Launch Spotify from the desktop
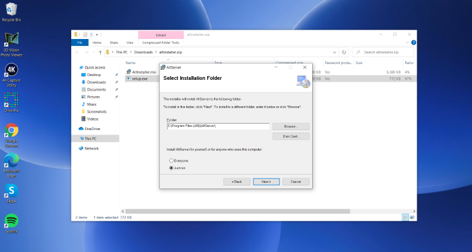The height and width of the screenshot is (252, 472). tap(11, 221)
